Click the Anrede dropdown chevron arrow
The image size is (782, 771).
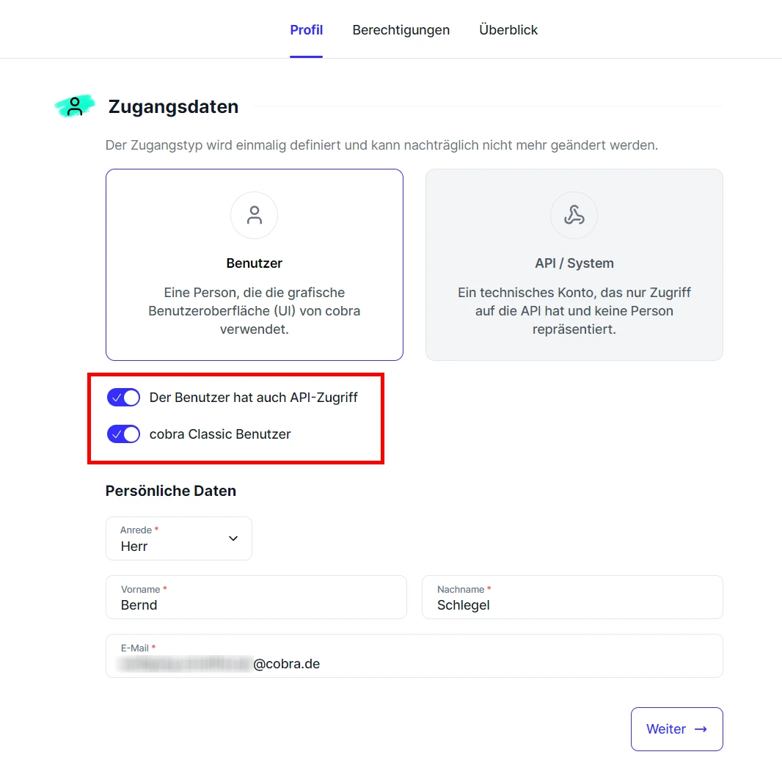point(233,538)
